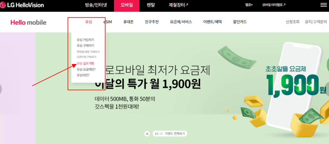Choose 편의점/매장 구매하기 submenu item
Viewport: 329px width, 144px height.
click(88, 52)
